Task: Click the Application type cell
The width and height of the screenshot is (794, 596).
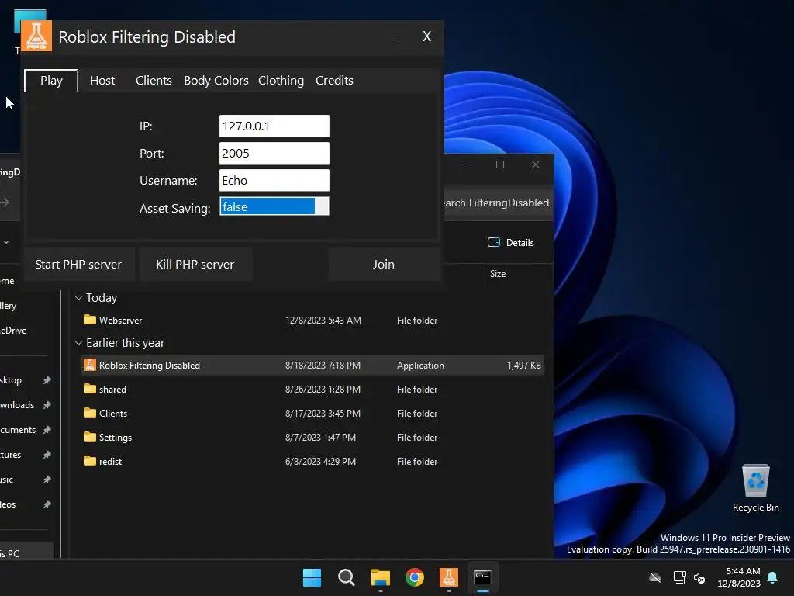Action: tap(420, 366)
